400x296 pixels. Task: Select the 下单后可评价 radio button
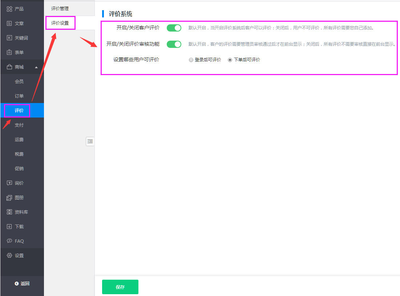230,60
